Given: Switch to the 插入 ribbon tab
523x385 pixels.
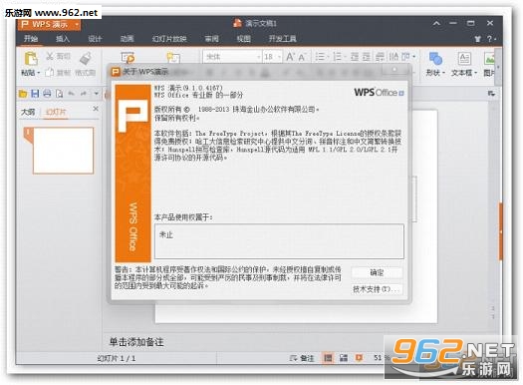Looking at the screenshot, I should [x=63, y=39].
